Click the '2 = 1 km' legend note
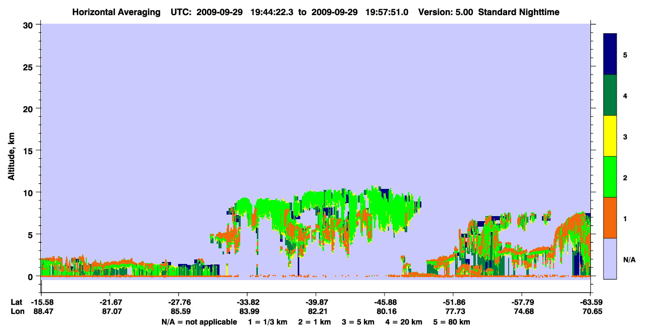Viewport: 656px width, 336px height. tap(314, 322)
